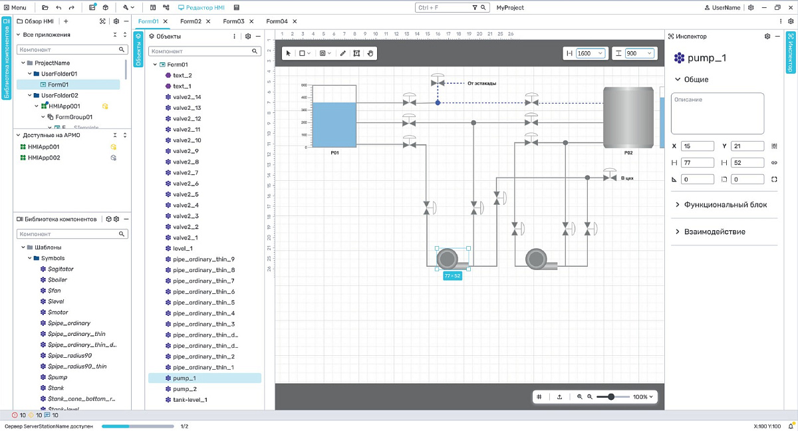
Task: Toggle the link aspect ratio icon in Inspector
Action: click(x=774, y=162)
